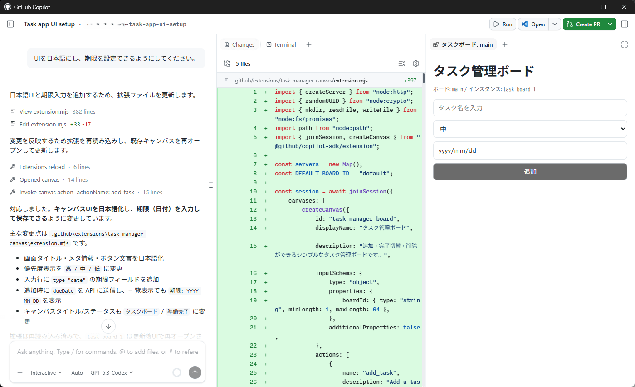Click the タスク管理ボード heading
This screenshot has width=635, height=387.
(x=484, y=71)
